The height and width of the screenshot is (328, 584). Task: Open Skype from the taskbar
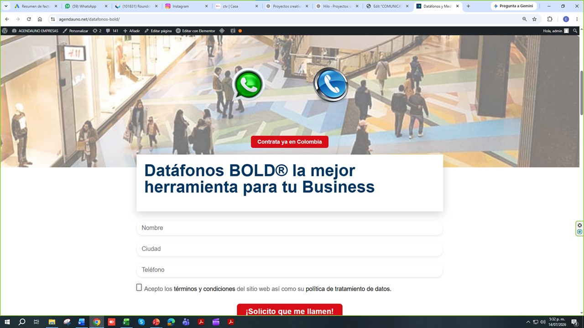pos(141,322)
